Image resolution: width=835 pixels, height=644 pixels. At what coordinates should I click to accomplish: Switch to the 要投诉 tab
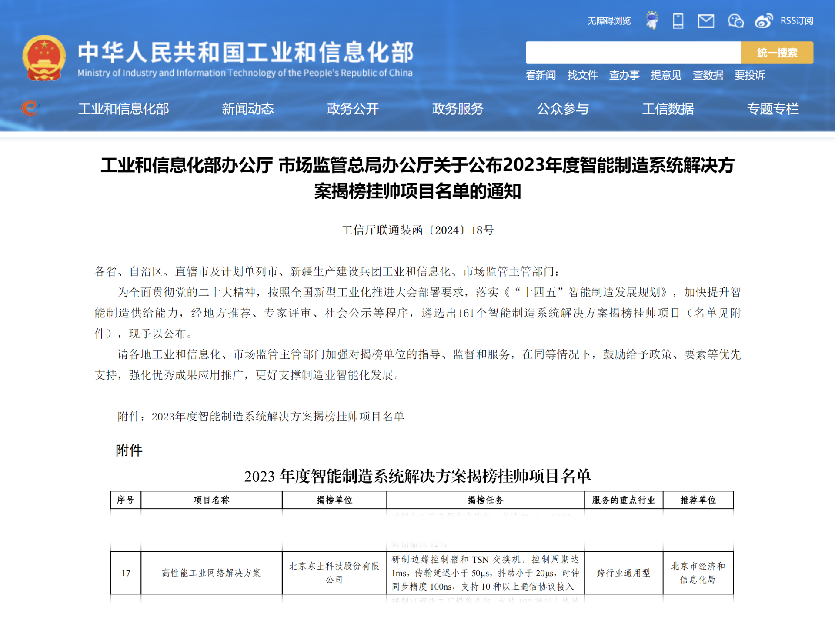tap(749, 75)
